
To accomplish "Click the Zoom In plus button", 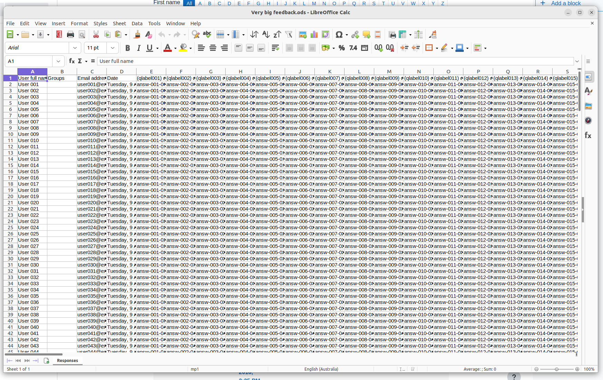I will [x=577, y=369].
